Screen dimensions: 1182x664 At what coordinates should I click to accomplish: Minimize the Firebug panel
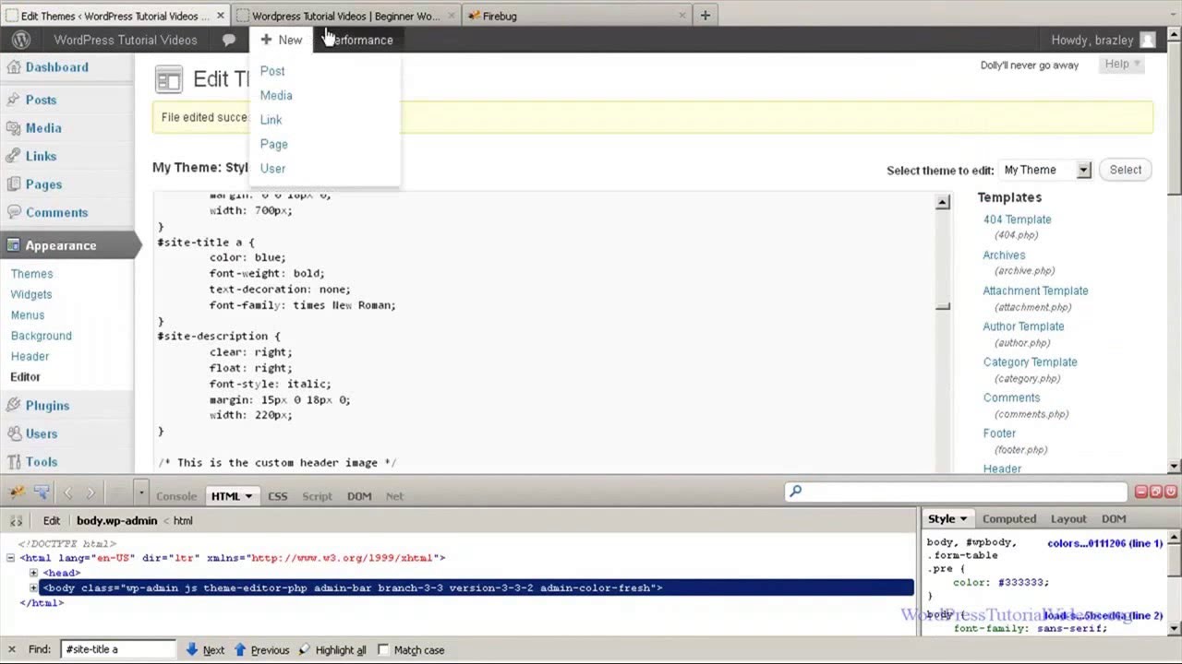pos(1140,492)
